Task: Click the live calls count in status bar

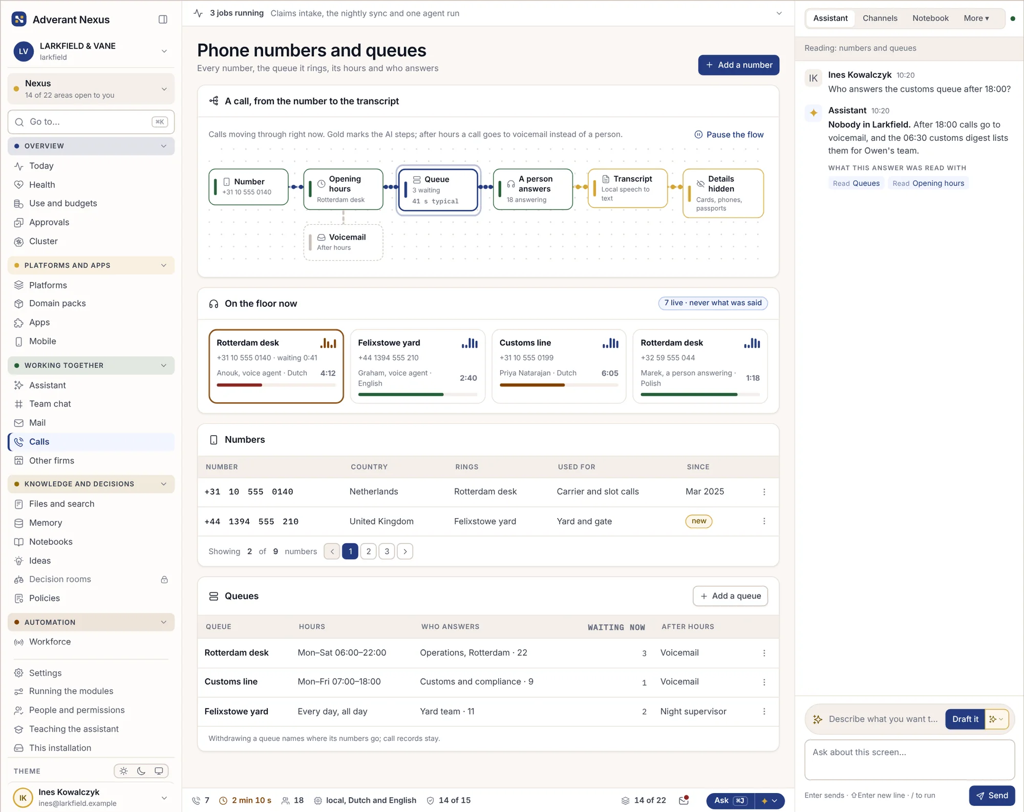Action: click(x=201, y=800)
